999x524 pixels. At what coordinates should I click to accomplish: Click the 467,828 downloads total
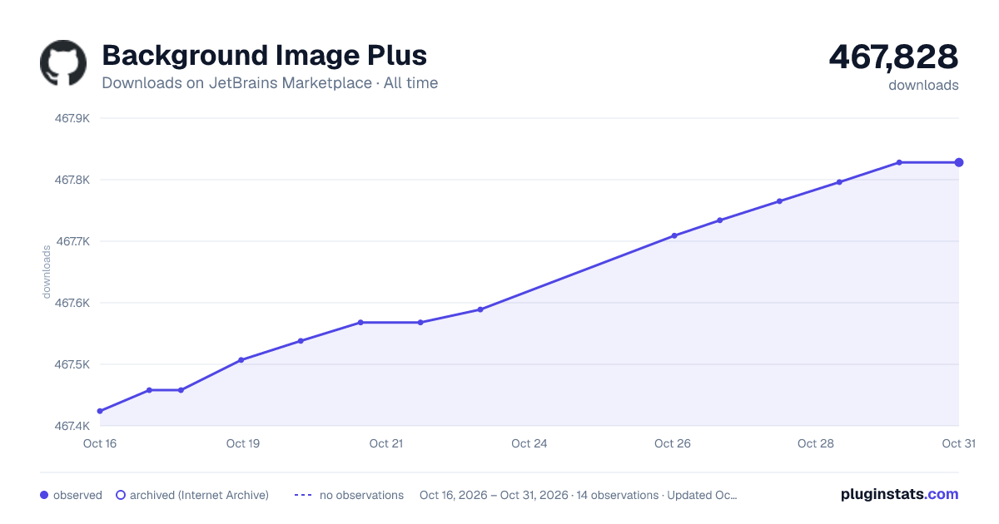[893, 57]
